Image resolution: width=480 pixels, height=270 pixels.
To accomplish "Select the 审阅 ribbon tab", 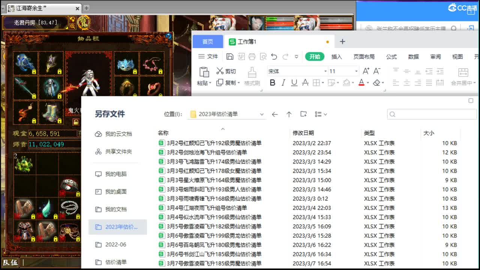I will coord(436,57).
